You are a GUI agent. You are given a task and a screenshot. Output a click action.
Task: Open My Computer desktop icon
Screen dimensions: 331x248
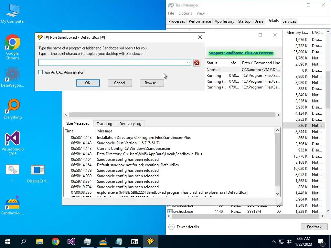click(13, 14)
